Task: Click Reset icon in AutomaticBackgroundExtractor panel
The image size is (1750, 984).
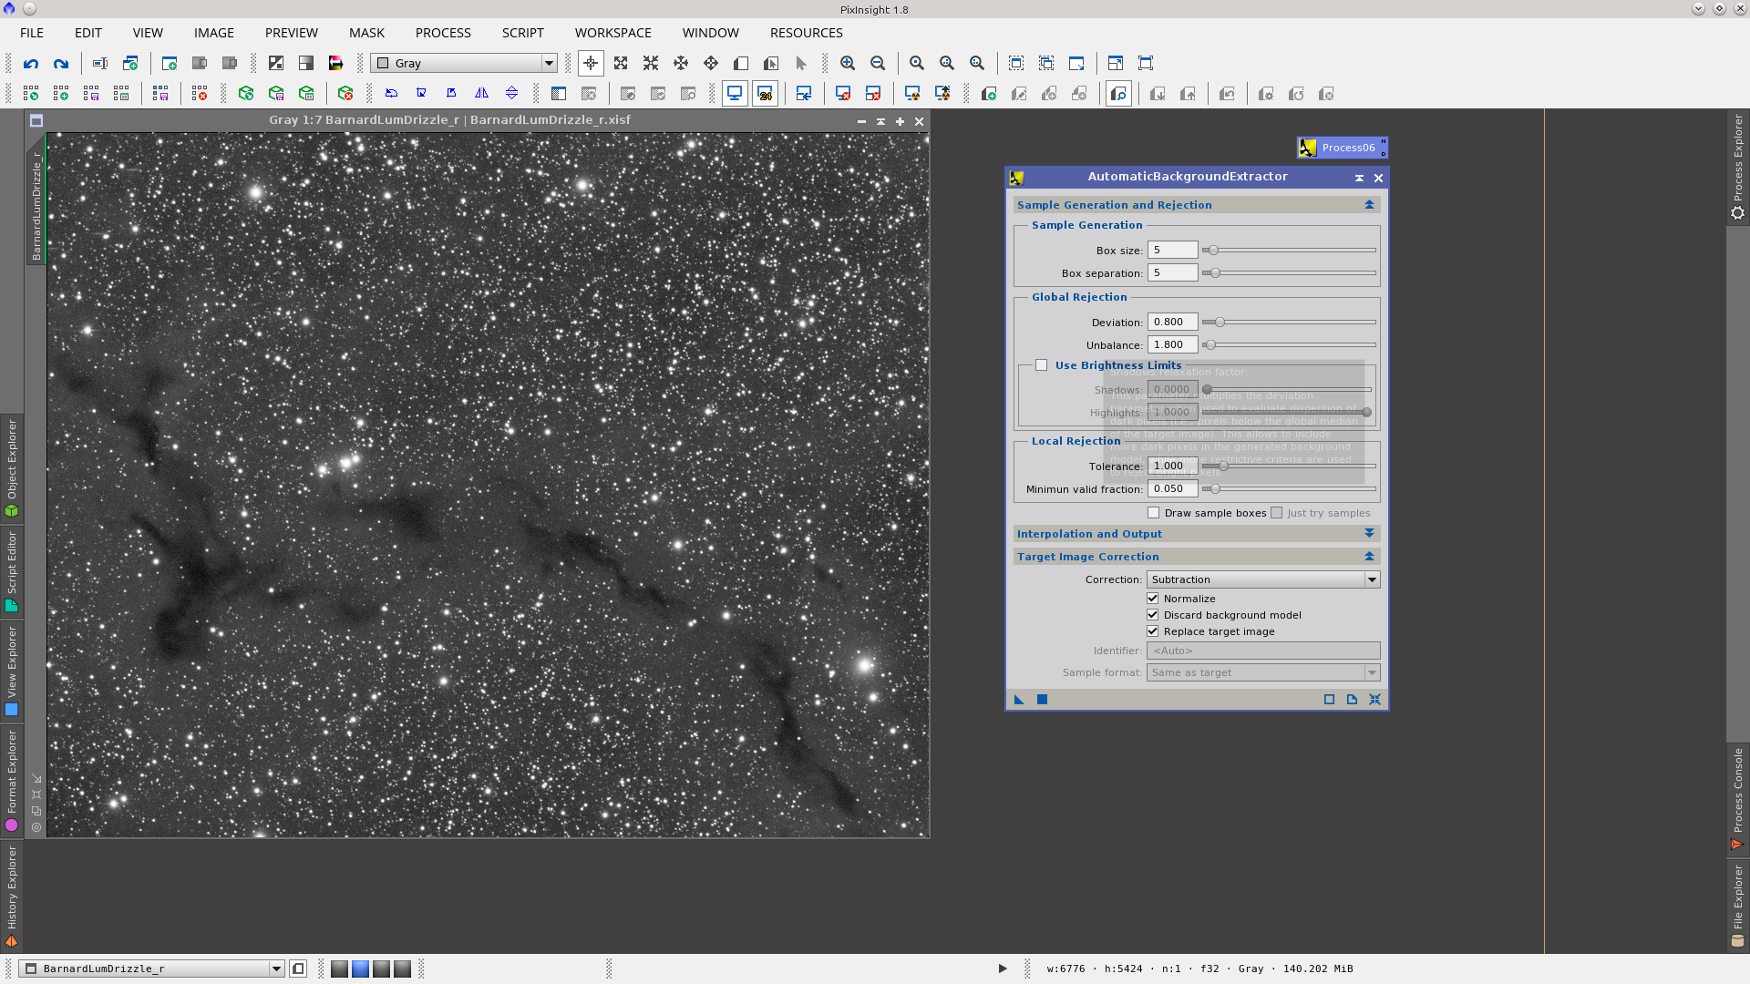Action: click(x=1374, y=700)
